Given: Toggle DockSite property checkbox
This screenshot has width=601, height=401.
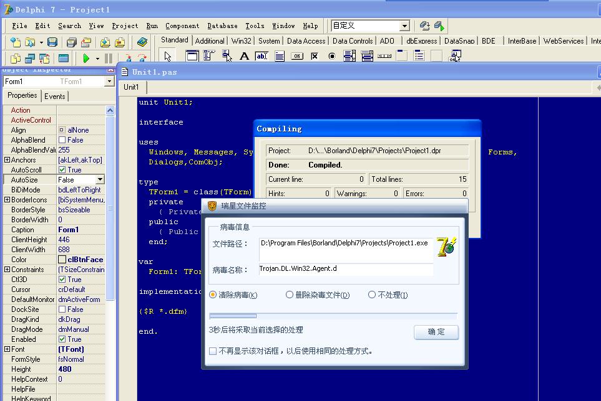Looking at the screenshot, I should pyautogui.click(x=62, y=309).
